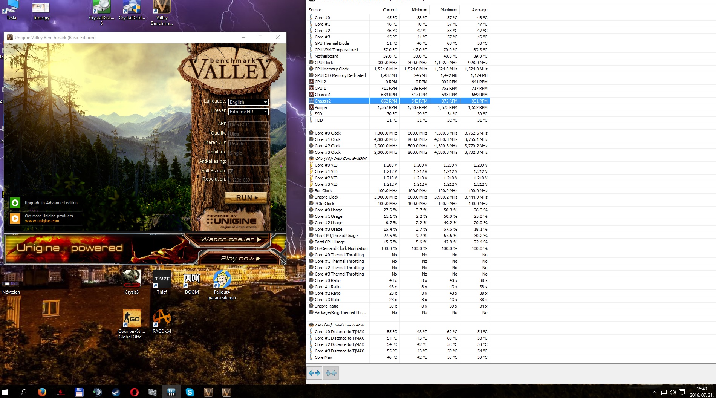Click the Maximum column header
Image resolution: width=716 pixels, height=398 pixels.
pos(445,10)
